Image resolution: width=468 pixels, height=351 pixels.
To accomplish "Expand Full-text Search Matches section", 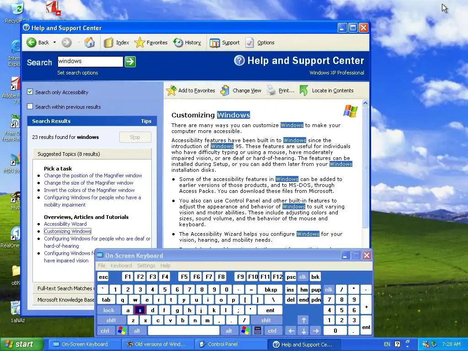I will click(64, 288).
